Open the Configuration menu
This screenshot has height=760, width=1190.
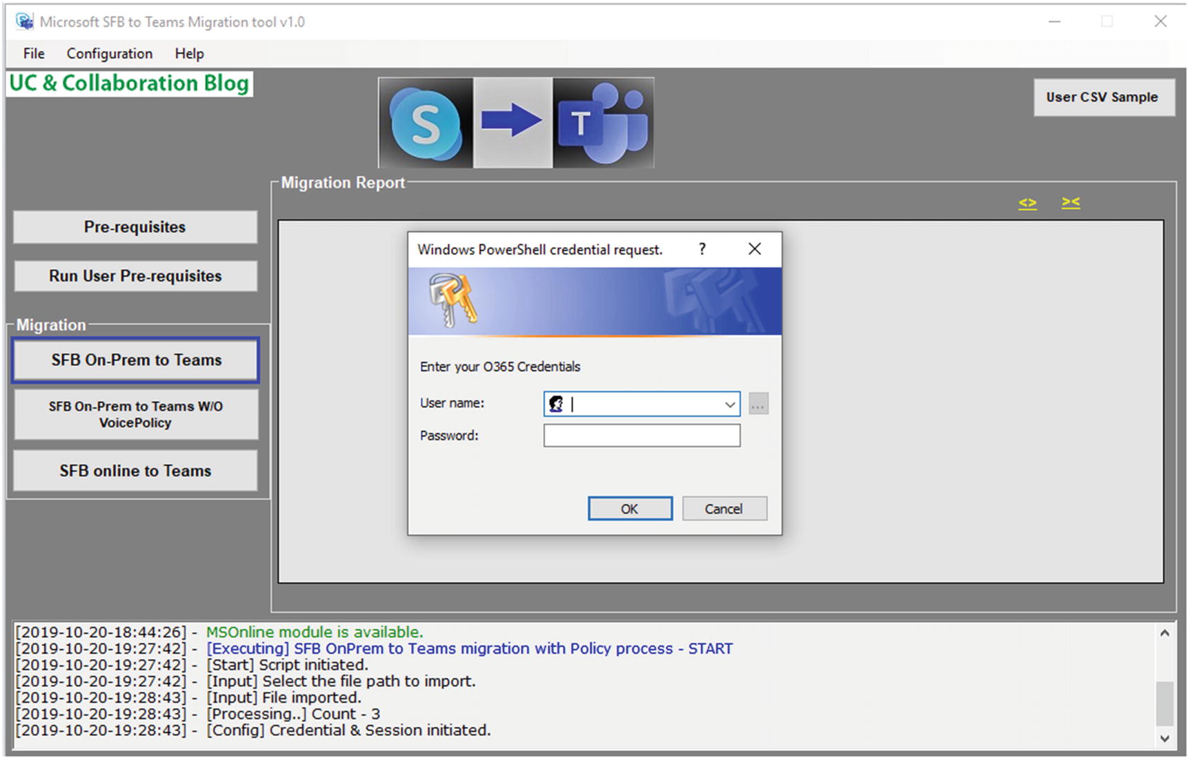tap(110, 53)
